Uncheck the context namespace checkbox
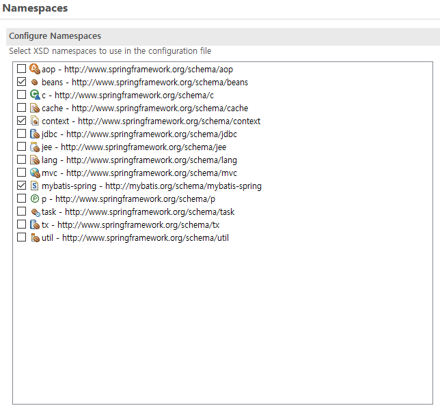 [x=22, y=121]
